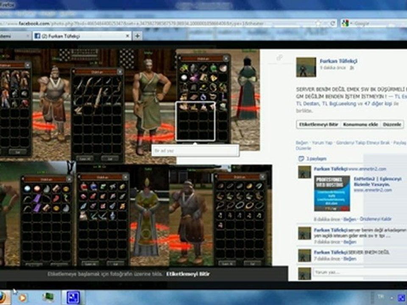Click Etiketlemeyi Bitir in the photo's bottom bar
The image size is (407, 305).
(188, 274)
